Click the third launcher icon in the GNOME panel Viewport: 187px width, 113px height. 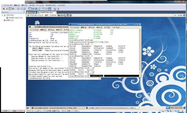tap(65, 15)
